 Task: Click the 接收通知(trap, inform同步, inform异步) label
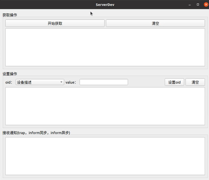click(36, 133)
